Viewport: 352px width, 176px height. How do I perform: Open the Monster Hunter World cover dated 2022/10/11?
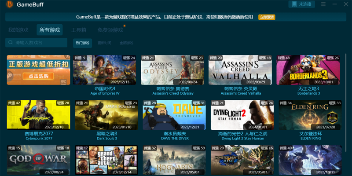click(x=310, y=160)
